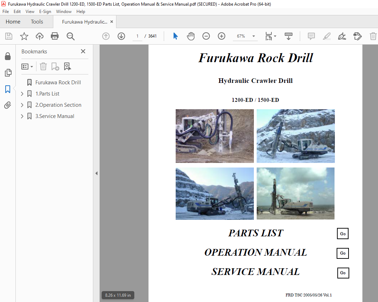Switch to the Home tab
Viewport: 378px width, 302px height.
pyautogui.click(x=13, y=22)
